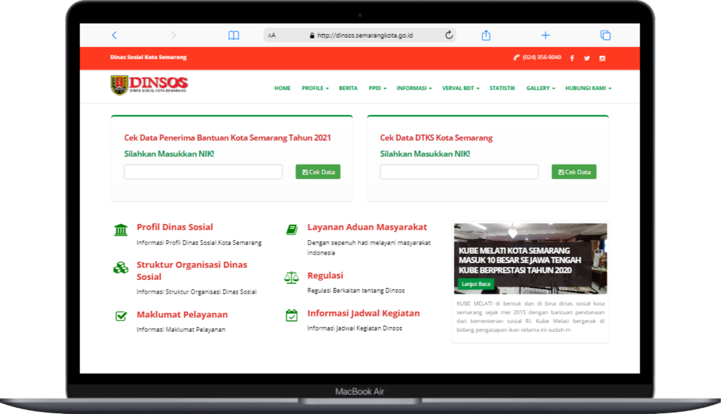
Task: Reload the page with refresh icon
Action: pyautogui.click(x=449, y=35)
